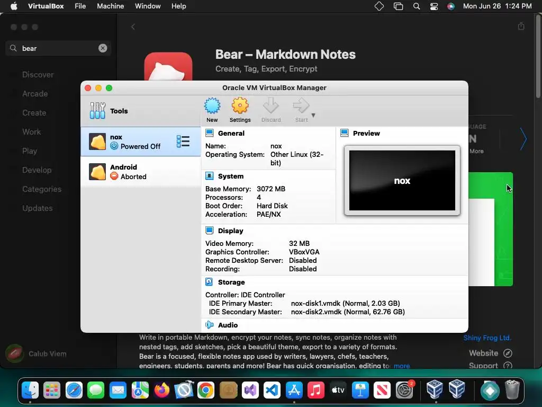This screenshot has width=542, height=407.
Task: Click the date and time clock
Action: [497, 6]
